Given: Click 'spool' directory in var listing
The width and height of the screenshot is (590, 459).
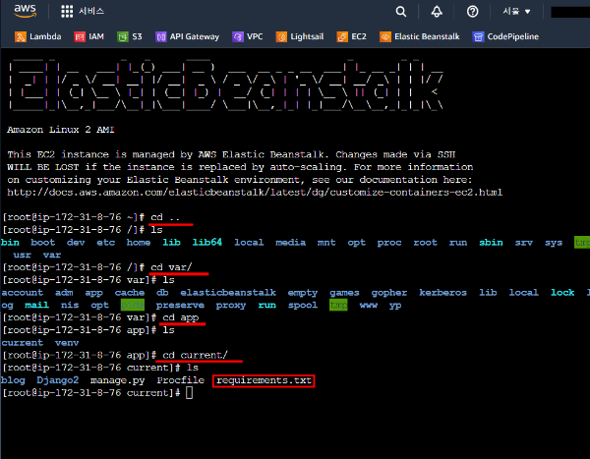Looking at the screenshot, I should 303,305.
